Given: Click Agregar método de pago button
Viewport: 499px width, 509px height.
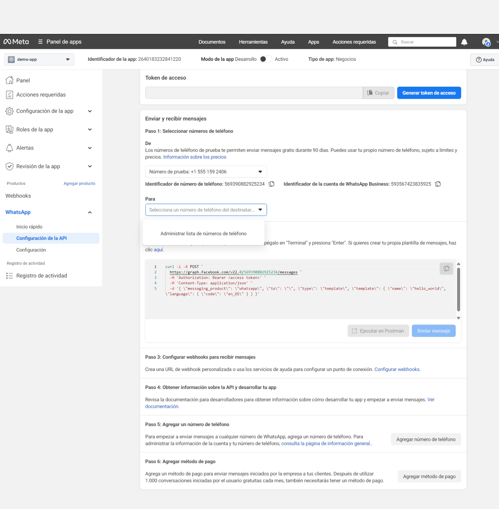Looking at the screenshot, I should pyautogui.click(x=429, y=476).
